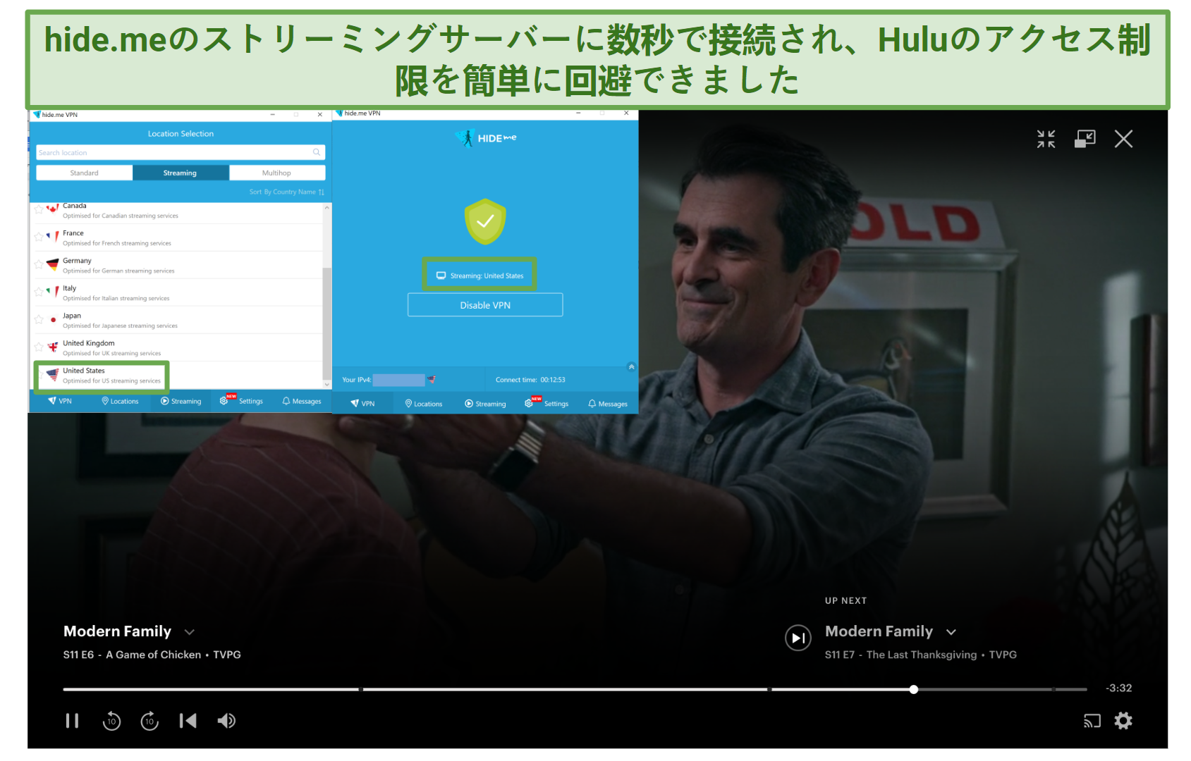Image resolution: width=1191 pixels, height=761 pixels.
Task: Favorite the United Kingdom server star
Action: point(39,347)
